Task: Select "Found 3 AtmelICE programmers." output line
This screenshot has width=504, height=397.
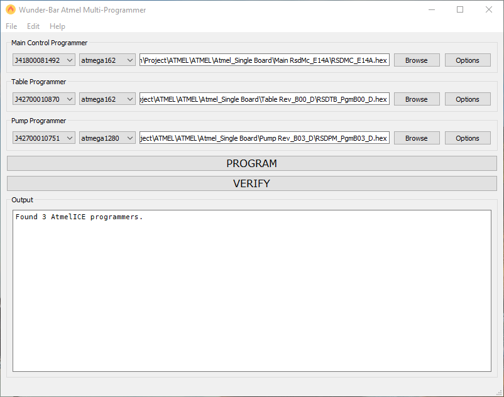Action: (x=79, y=217)
